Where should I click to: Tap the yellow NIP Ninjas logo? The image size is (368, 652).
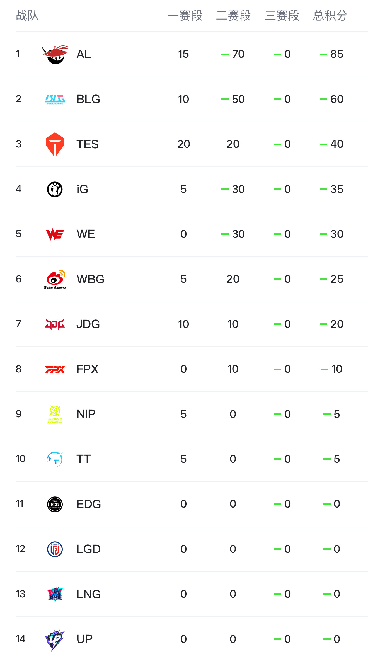point(55,414)
